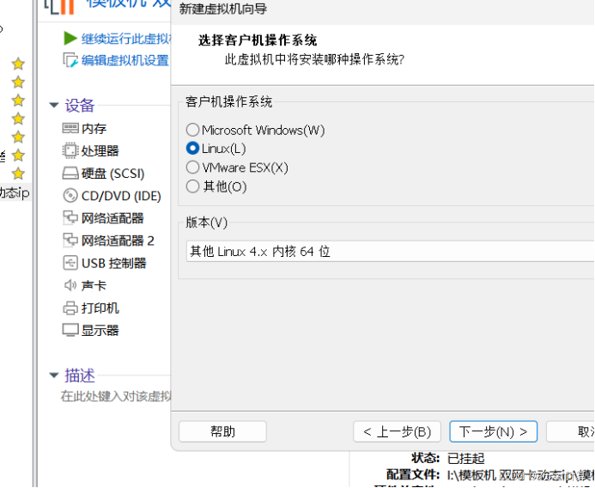Click the 下一步(N) next button
595x488 pixels.
pyautogui.click(x=494, y=431)
